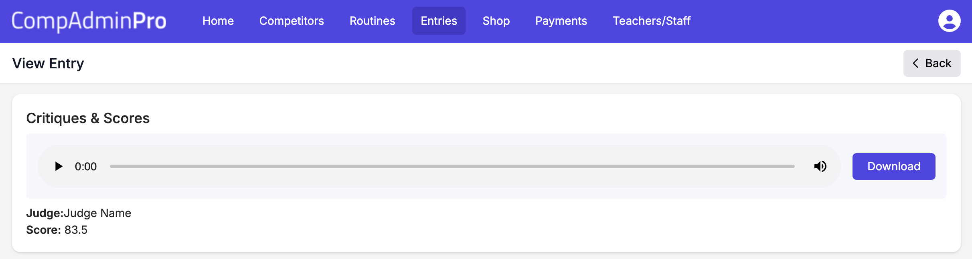Screen dimensions: 972x259
Task: Click the Judge Name text
Action: [97, 213]
